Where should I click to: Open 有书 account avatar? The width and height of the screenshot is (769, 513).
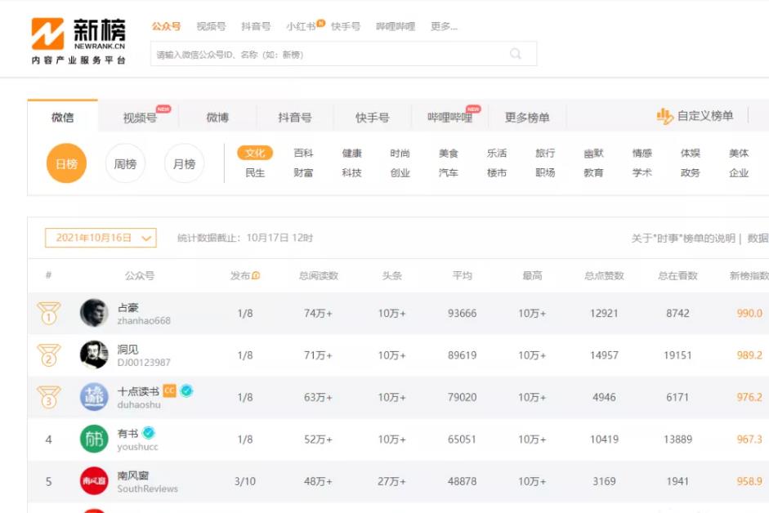point(94,439)
